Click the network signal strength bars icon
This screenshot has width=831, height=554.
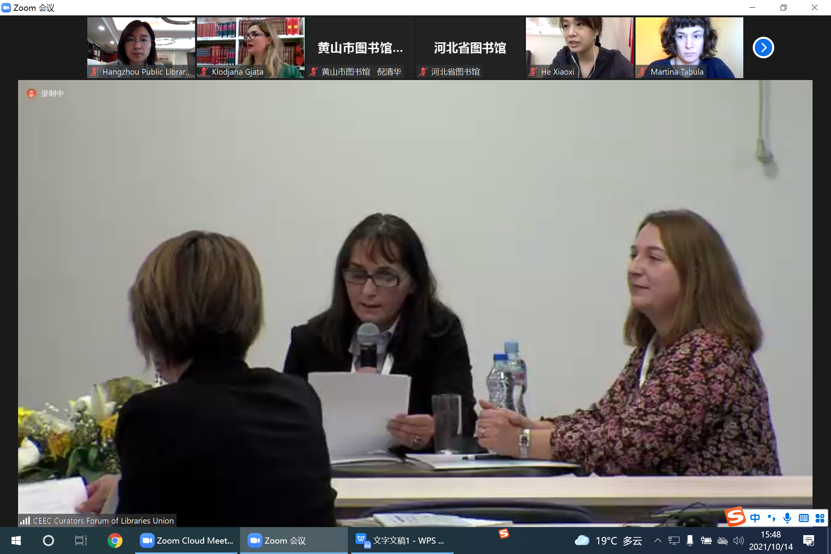tap(25, 521)
